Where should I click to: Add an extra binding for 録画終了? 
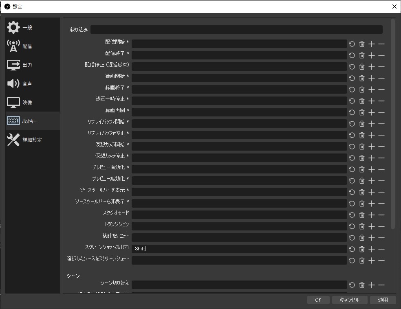(372, 90)
